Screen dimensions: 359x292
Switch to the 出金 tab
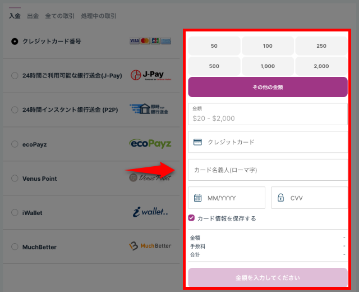[x=33, y=16]
